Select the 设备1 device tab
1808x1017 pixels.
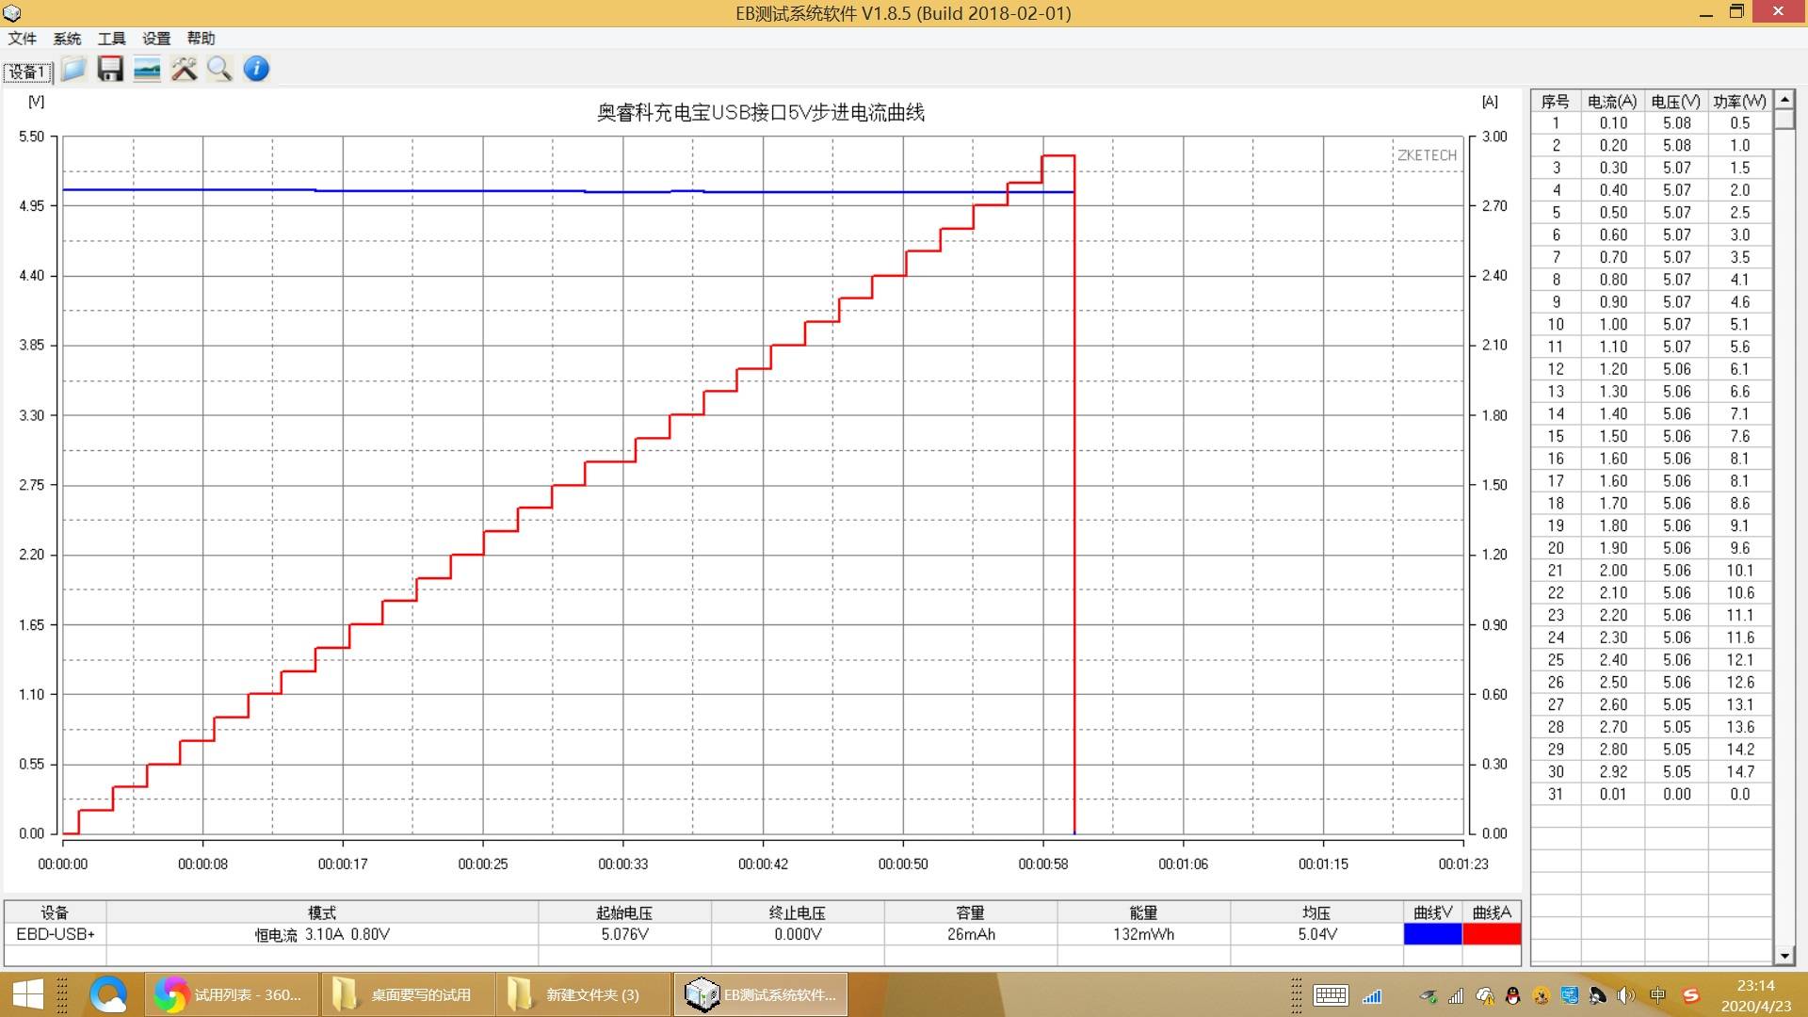[x=27, y=72]
